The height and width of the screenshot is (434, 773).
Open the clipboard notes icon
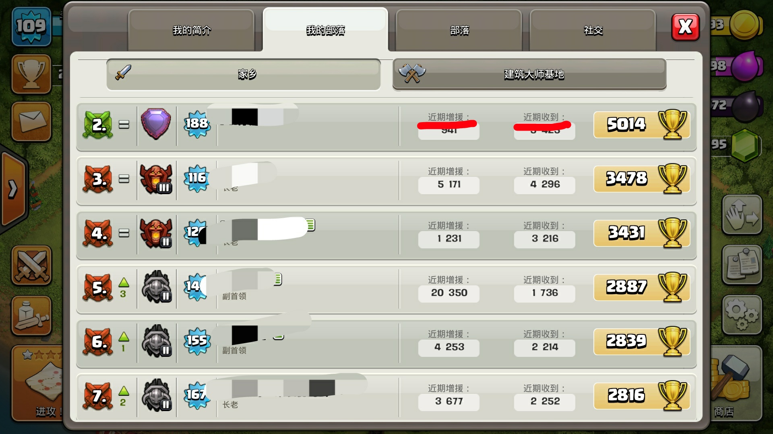point(742,264)
